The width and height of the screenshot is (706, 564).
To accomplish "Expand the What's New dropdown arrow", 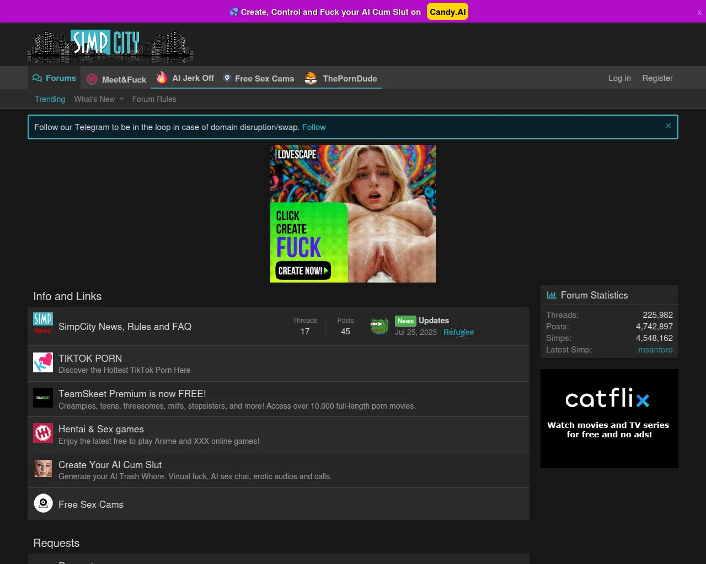I will tap(121, 99).
